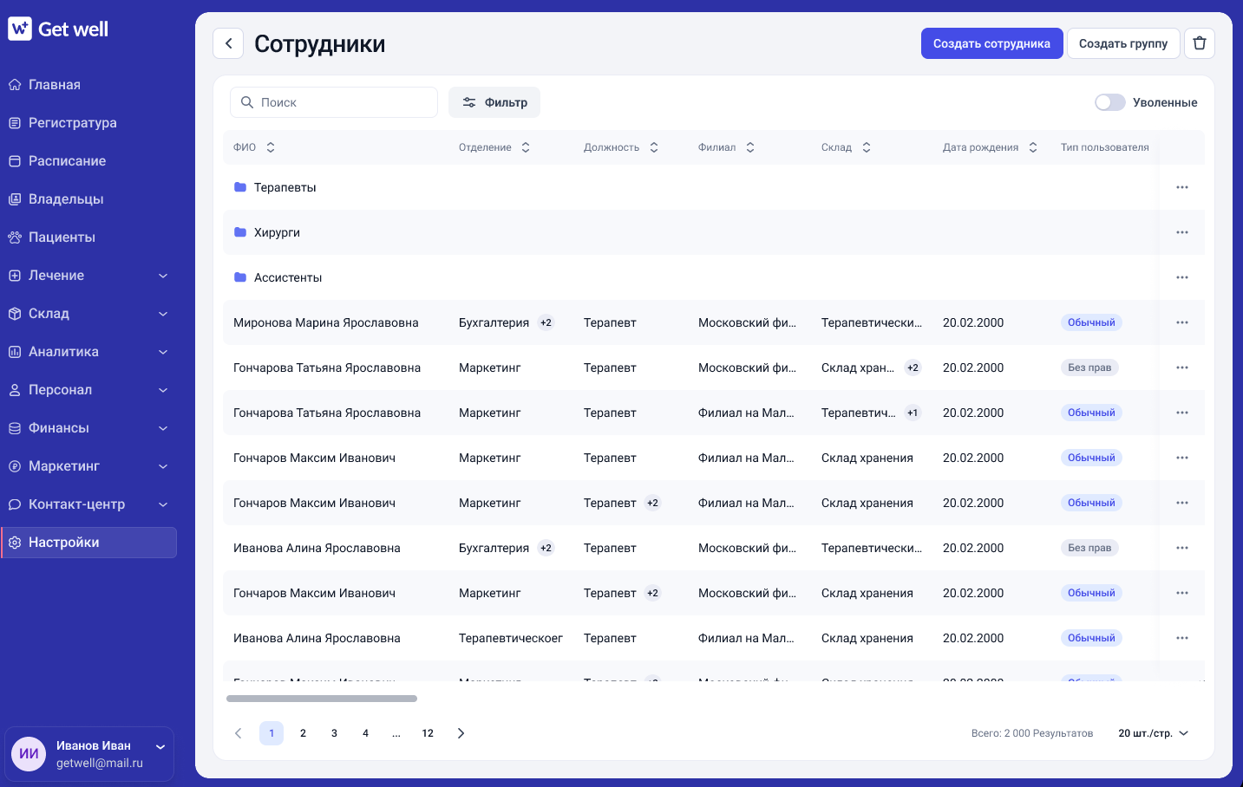The width and height of the screenshot is (1243, 787).
Task: Go to page 2 in pagination
Action: pyautogui.click(x=303, y=733)
